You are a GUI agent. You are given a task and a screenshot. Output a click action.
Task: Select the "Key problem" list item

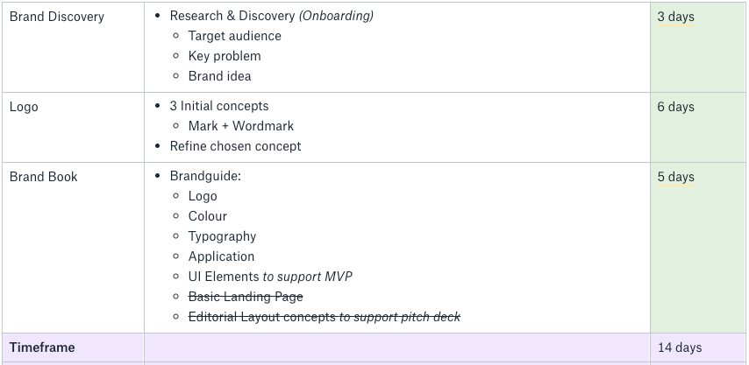[224, 57]
